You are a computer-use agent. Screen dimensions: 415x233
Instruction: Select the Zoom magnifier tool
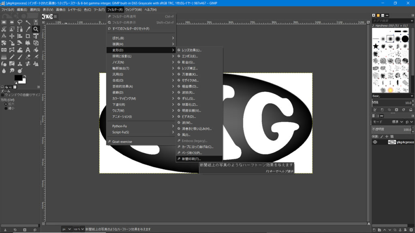coord(36,29)
